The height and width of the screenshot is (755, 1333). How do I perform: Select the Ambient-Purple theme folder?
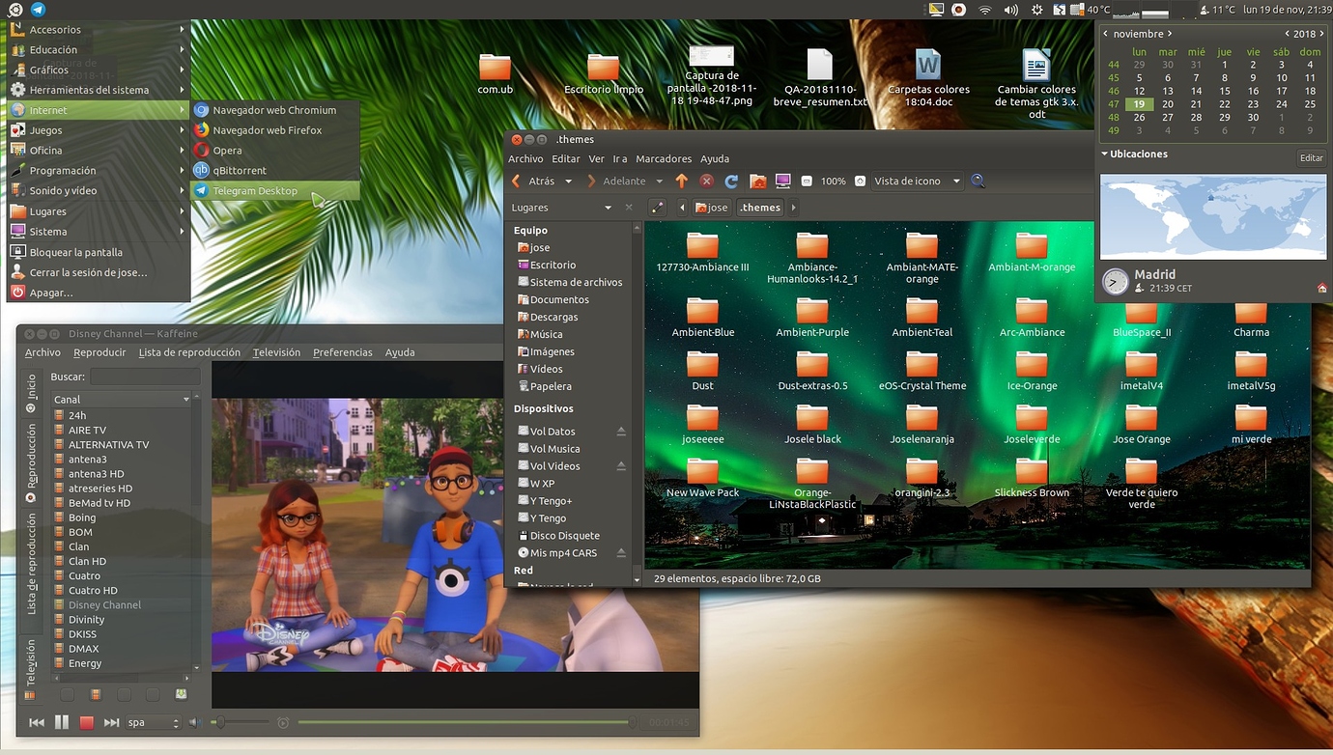tap(812, 318)
